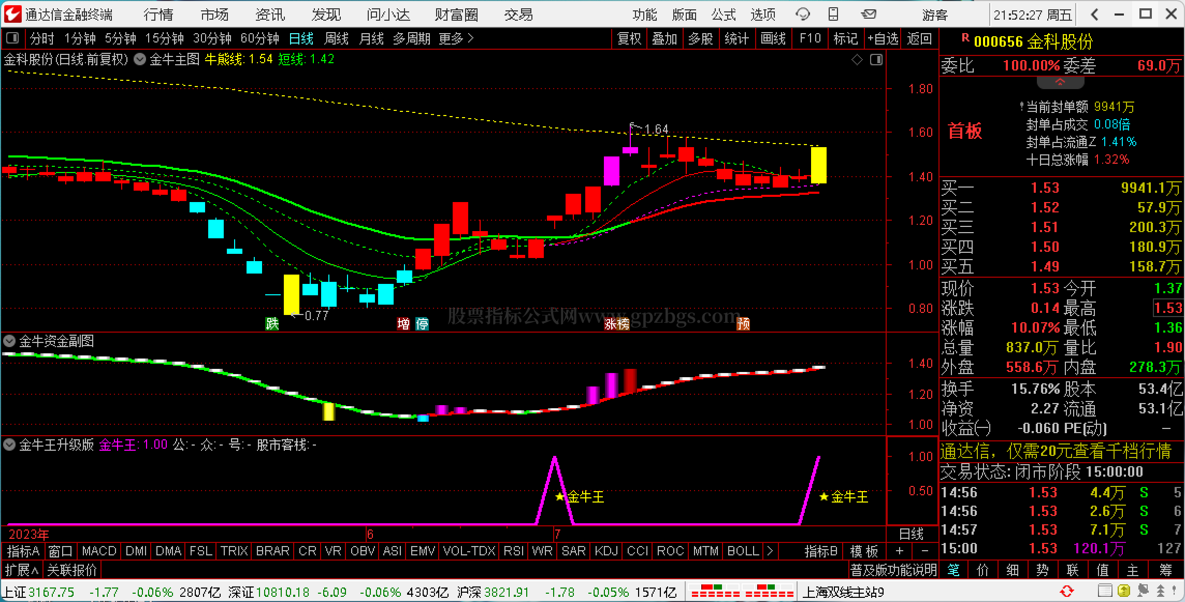Open the mobile phone icon in top bar
Image resolution: width=1185 pixels, height=602 pixels.
click(833, 15)
